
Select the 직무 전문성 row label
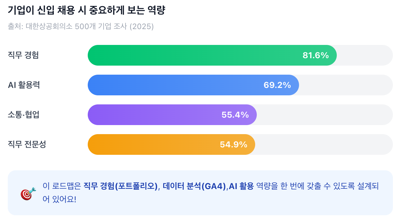[x=27, y=144]
